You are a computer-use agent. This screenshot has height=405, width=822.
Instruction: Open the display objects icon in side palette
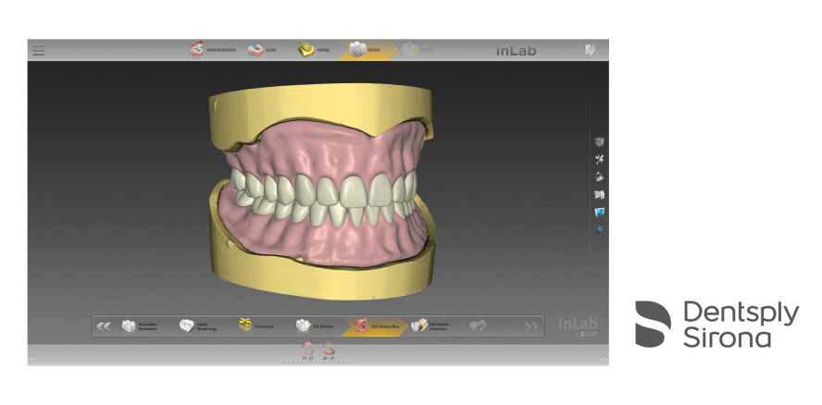pyautogui.click(x=600, y=178)
